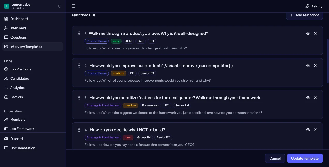Navigate to Job Positions
Viewport: 329px width, 167px height.
coord(33,69)
